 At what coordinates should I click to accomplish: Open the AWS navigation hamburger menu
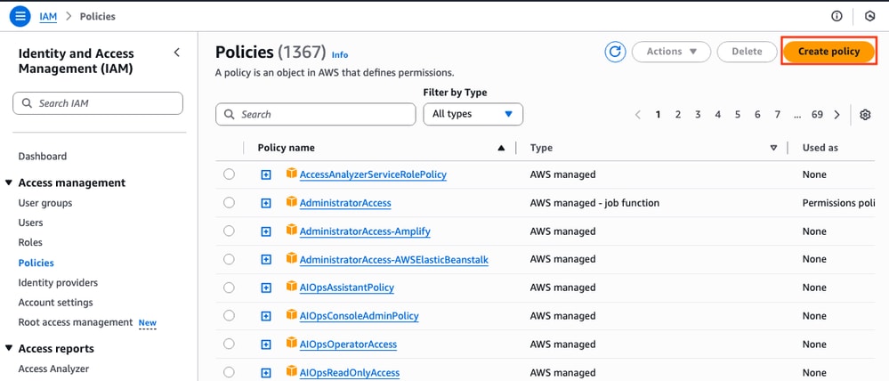(20, 16)
